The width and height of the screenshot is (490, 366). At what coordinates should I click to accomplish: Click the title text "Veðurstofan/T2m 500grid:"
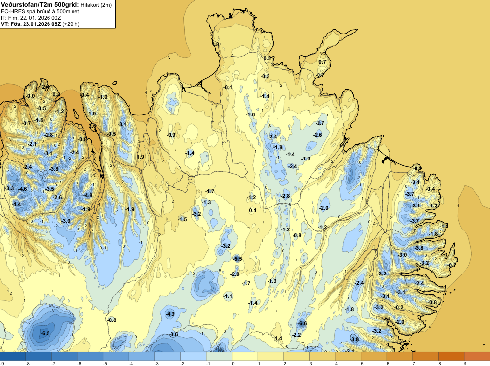pos(40,5)
